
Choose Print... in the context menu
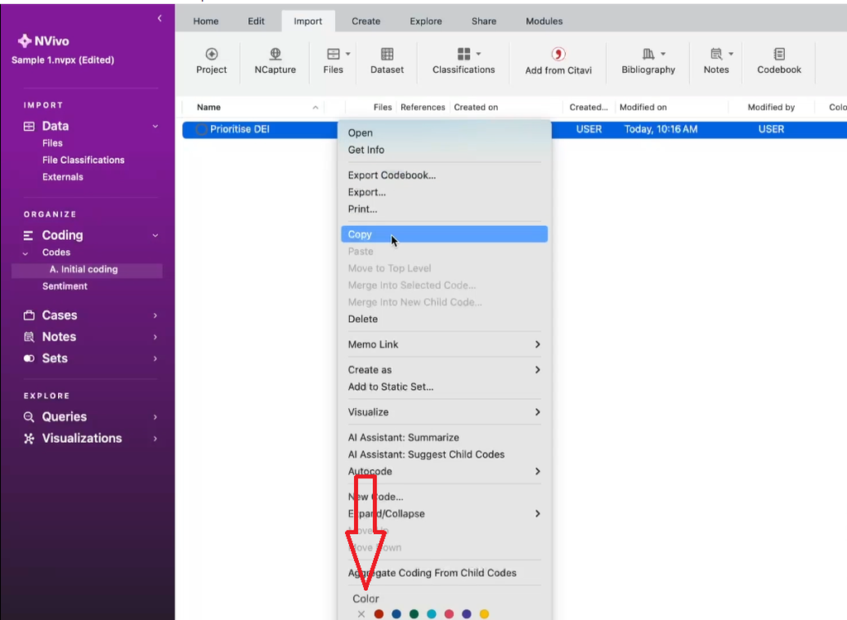point(444,209)
